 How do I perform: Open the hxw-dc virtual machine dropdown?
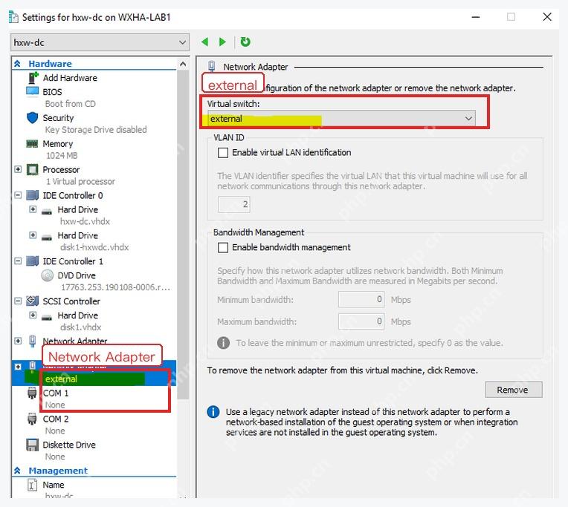pyautogui.click(x=100, y=42)
